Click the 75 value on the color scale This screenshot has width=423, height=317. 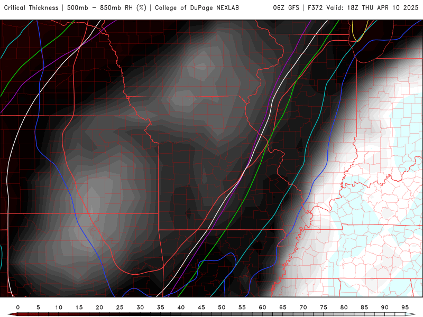coord(324,307)
